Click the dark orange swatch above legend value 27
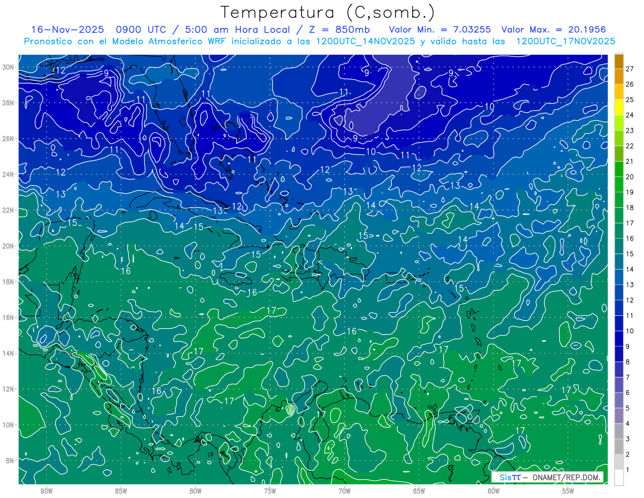Image resolution: width=644 pixels, height=498 pixels. (x=619, y=61)
